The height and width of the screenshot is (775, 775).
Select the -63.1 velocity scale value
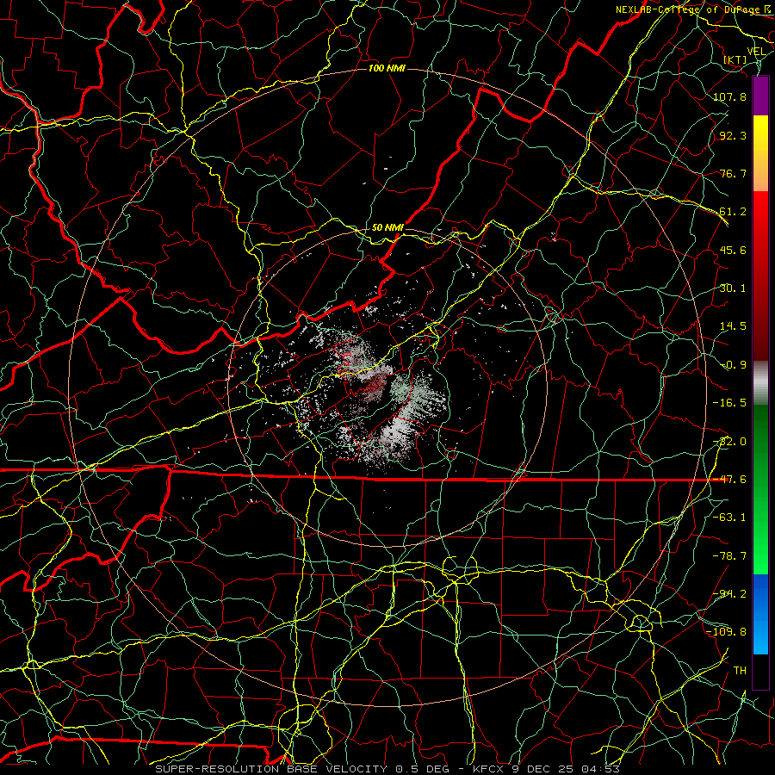pyautogui.click(x=729, y=518)
